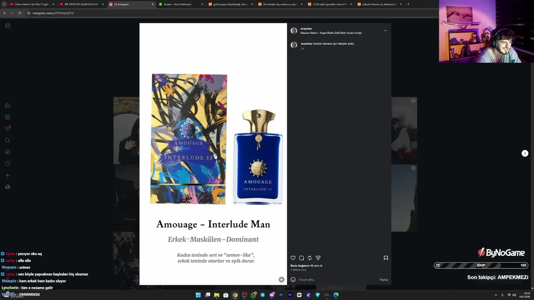This screenshot has height=300, width=534.
Task: Open WhatsApp from the taskbar
Action: (x=253, y=295)
